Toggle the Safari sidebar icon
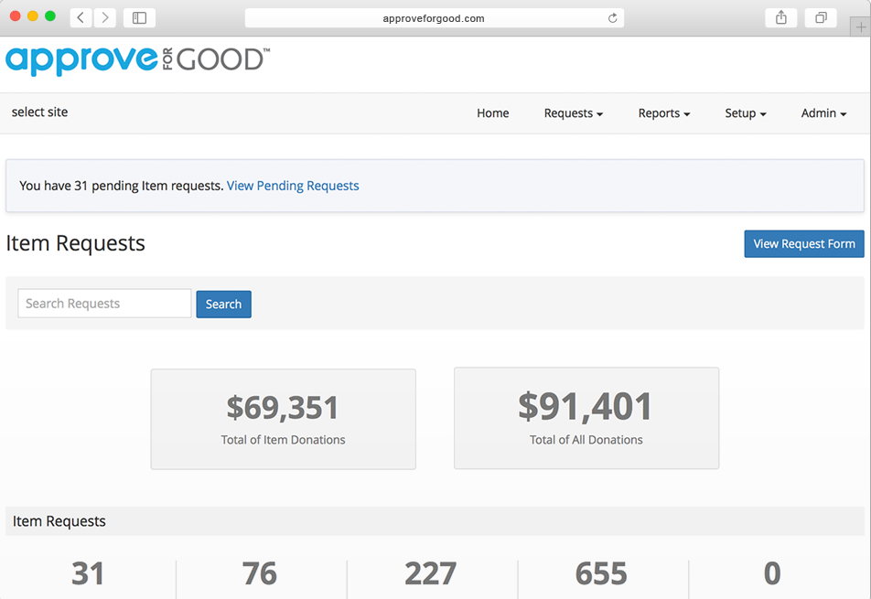The height and width of the screenshot is (599, 871). (x=139, y=17)
